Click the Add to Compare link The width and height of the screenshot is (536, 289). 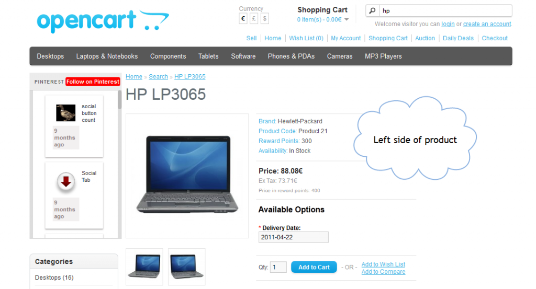(383, 272)
